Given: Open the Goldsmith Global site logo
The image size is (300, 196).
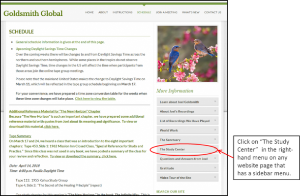Looking at the screenshot, I should (33, 13).
